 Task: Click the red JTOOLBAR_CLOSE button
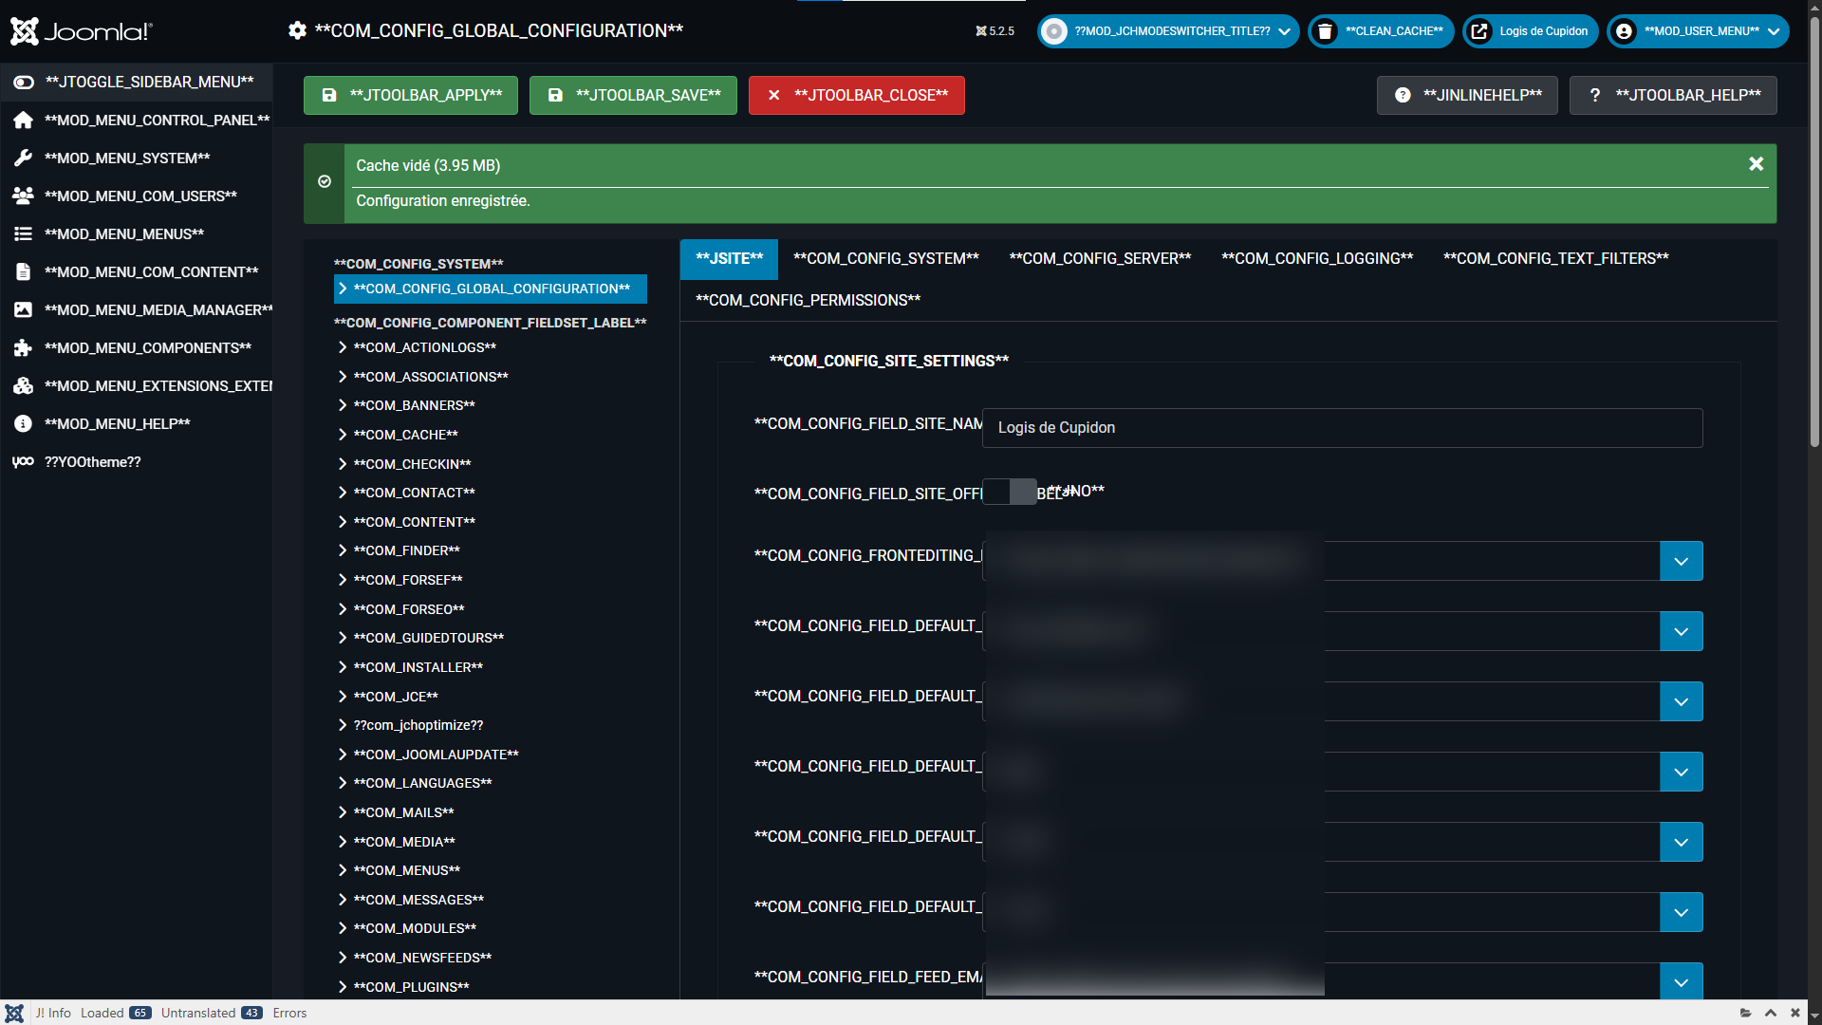(856, 96)
